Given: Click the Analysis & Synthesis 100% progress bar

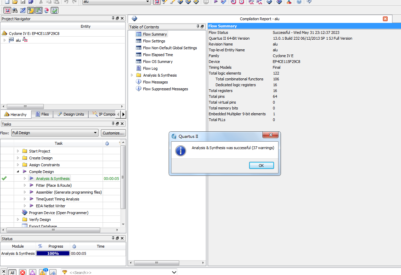Looking at the screenshot, I should coord(53,253).
